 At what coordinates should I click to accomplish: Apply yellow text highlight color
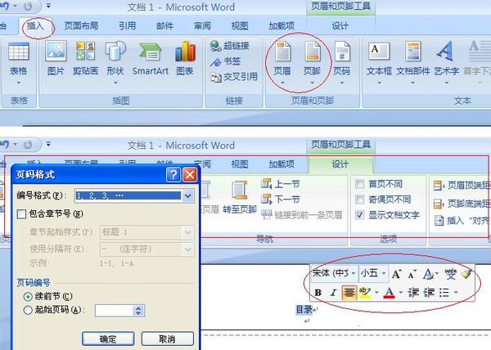click(365, 293)
